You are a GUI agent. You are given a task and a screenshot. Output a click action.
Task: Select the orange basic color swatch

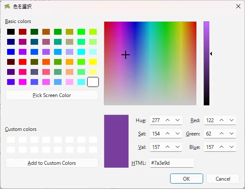click(70, 62)
